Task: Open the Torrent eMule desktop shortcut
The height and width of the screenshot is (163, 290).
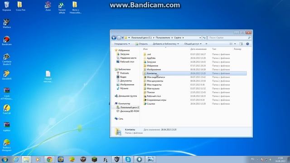Action: (62, 8)
